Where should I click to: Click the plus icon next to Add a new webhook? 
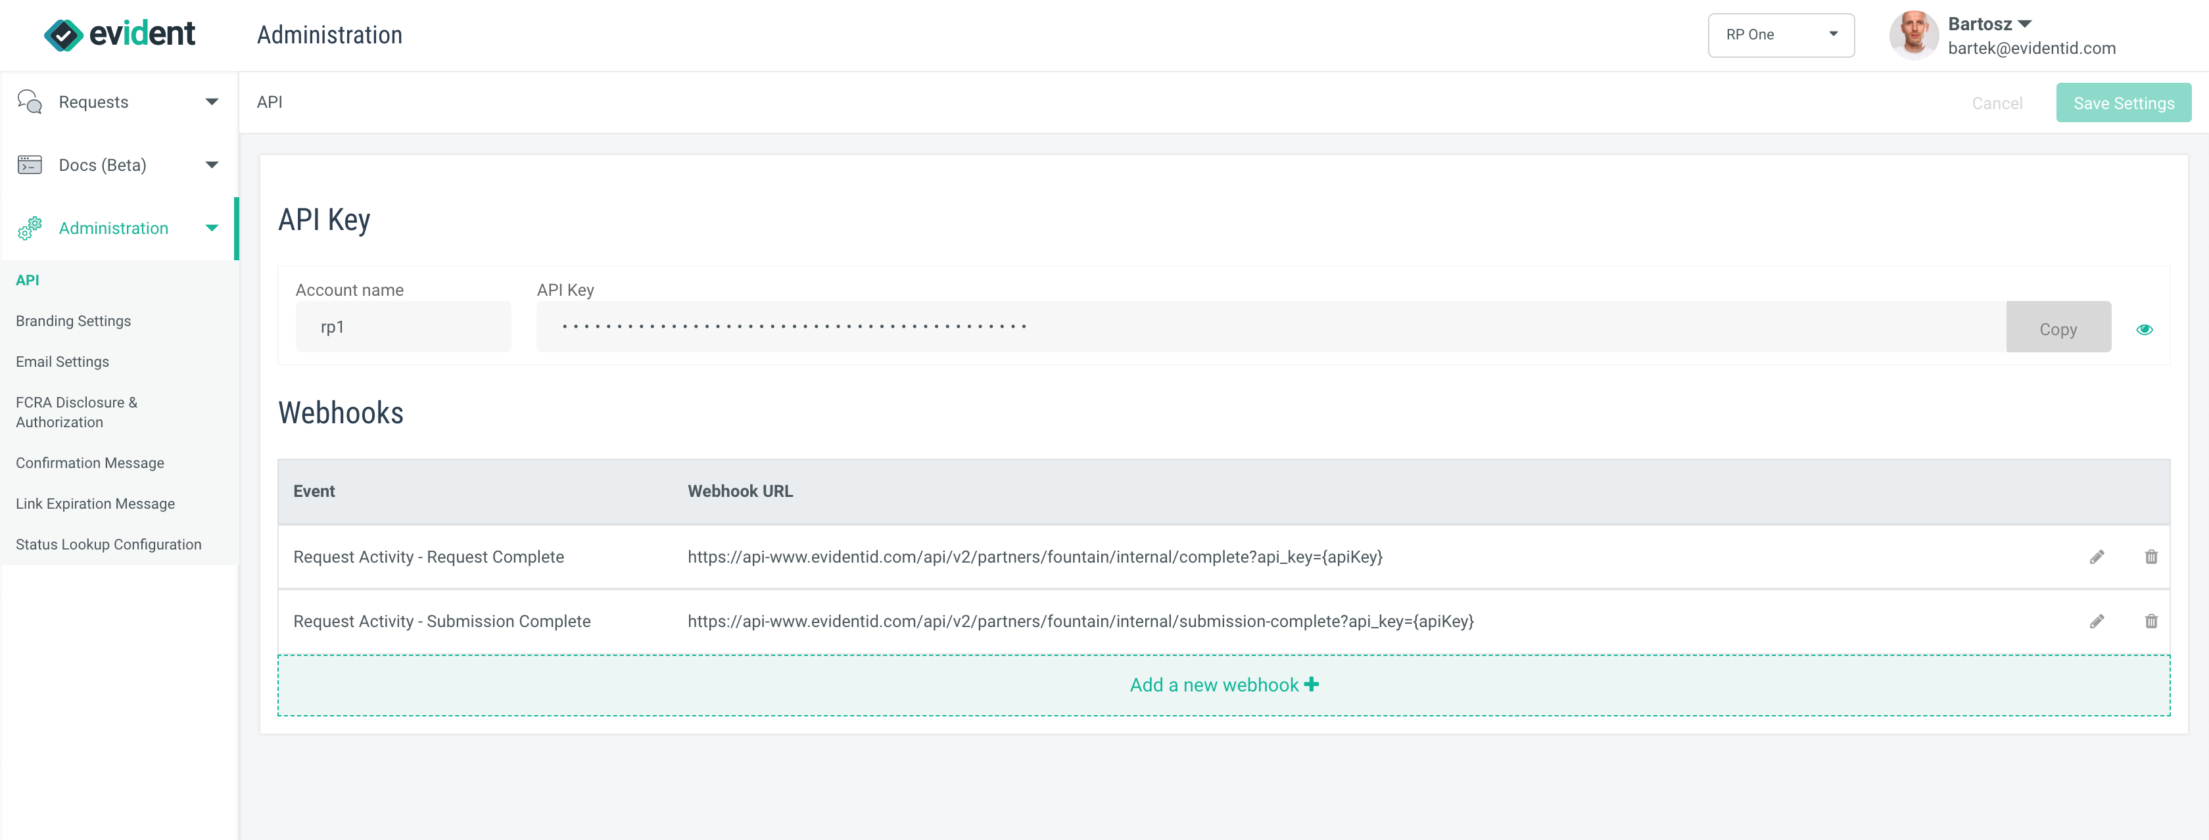coord(1312,684)
